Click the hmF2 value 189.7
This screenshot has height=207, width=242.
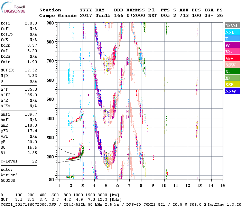[x=30, y=114]
